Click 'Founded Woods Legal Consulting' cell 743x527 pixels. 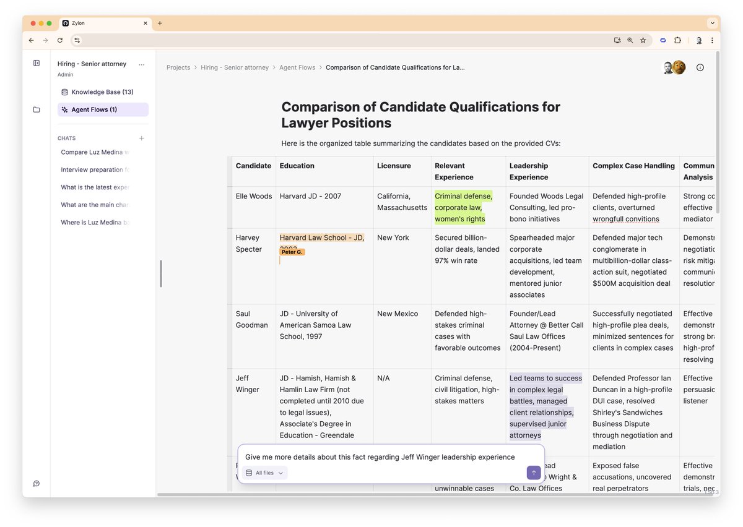(547, 207)
